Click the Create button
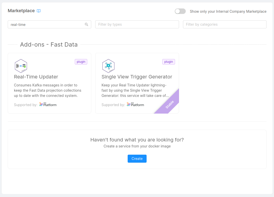The width and height of the screenshot is (274, 197). (x=137, y=159)
